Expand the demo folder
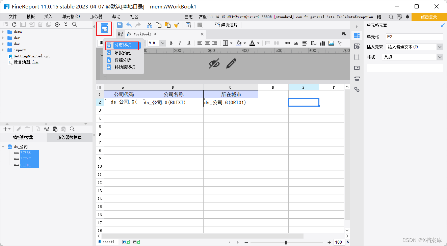Screen dimensions: 447x246 [3, 32]
